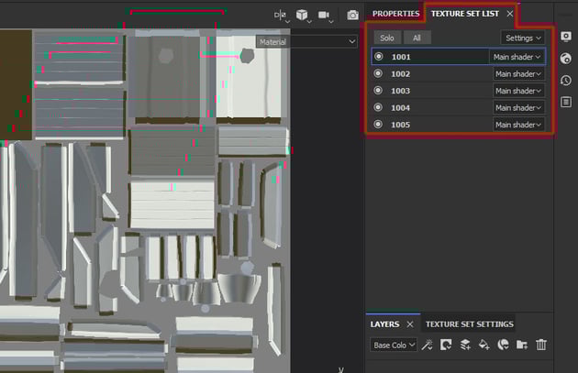Open the history panel icon
This screenshot has height=373, width=578.
coord(566,81)
